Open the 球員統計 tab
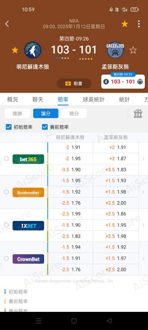 click(94, 100)
